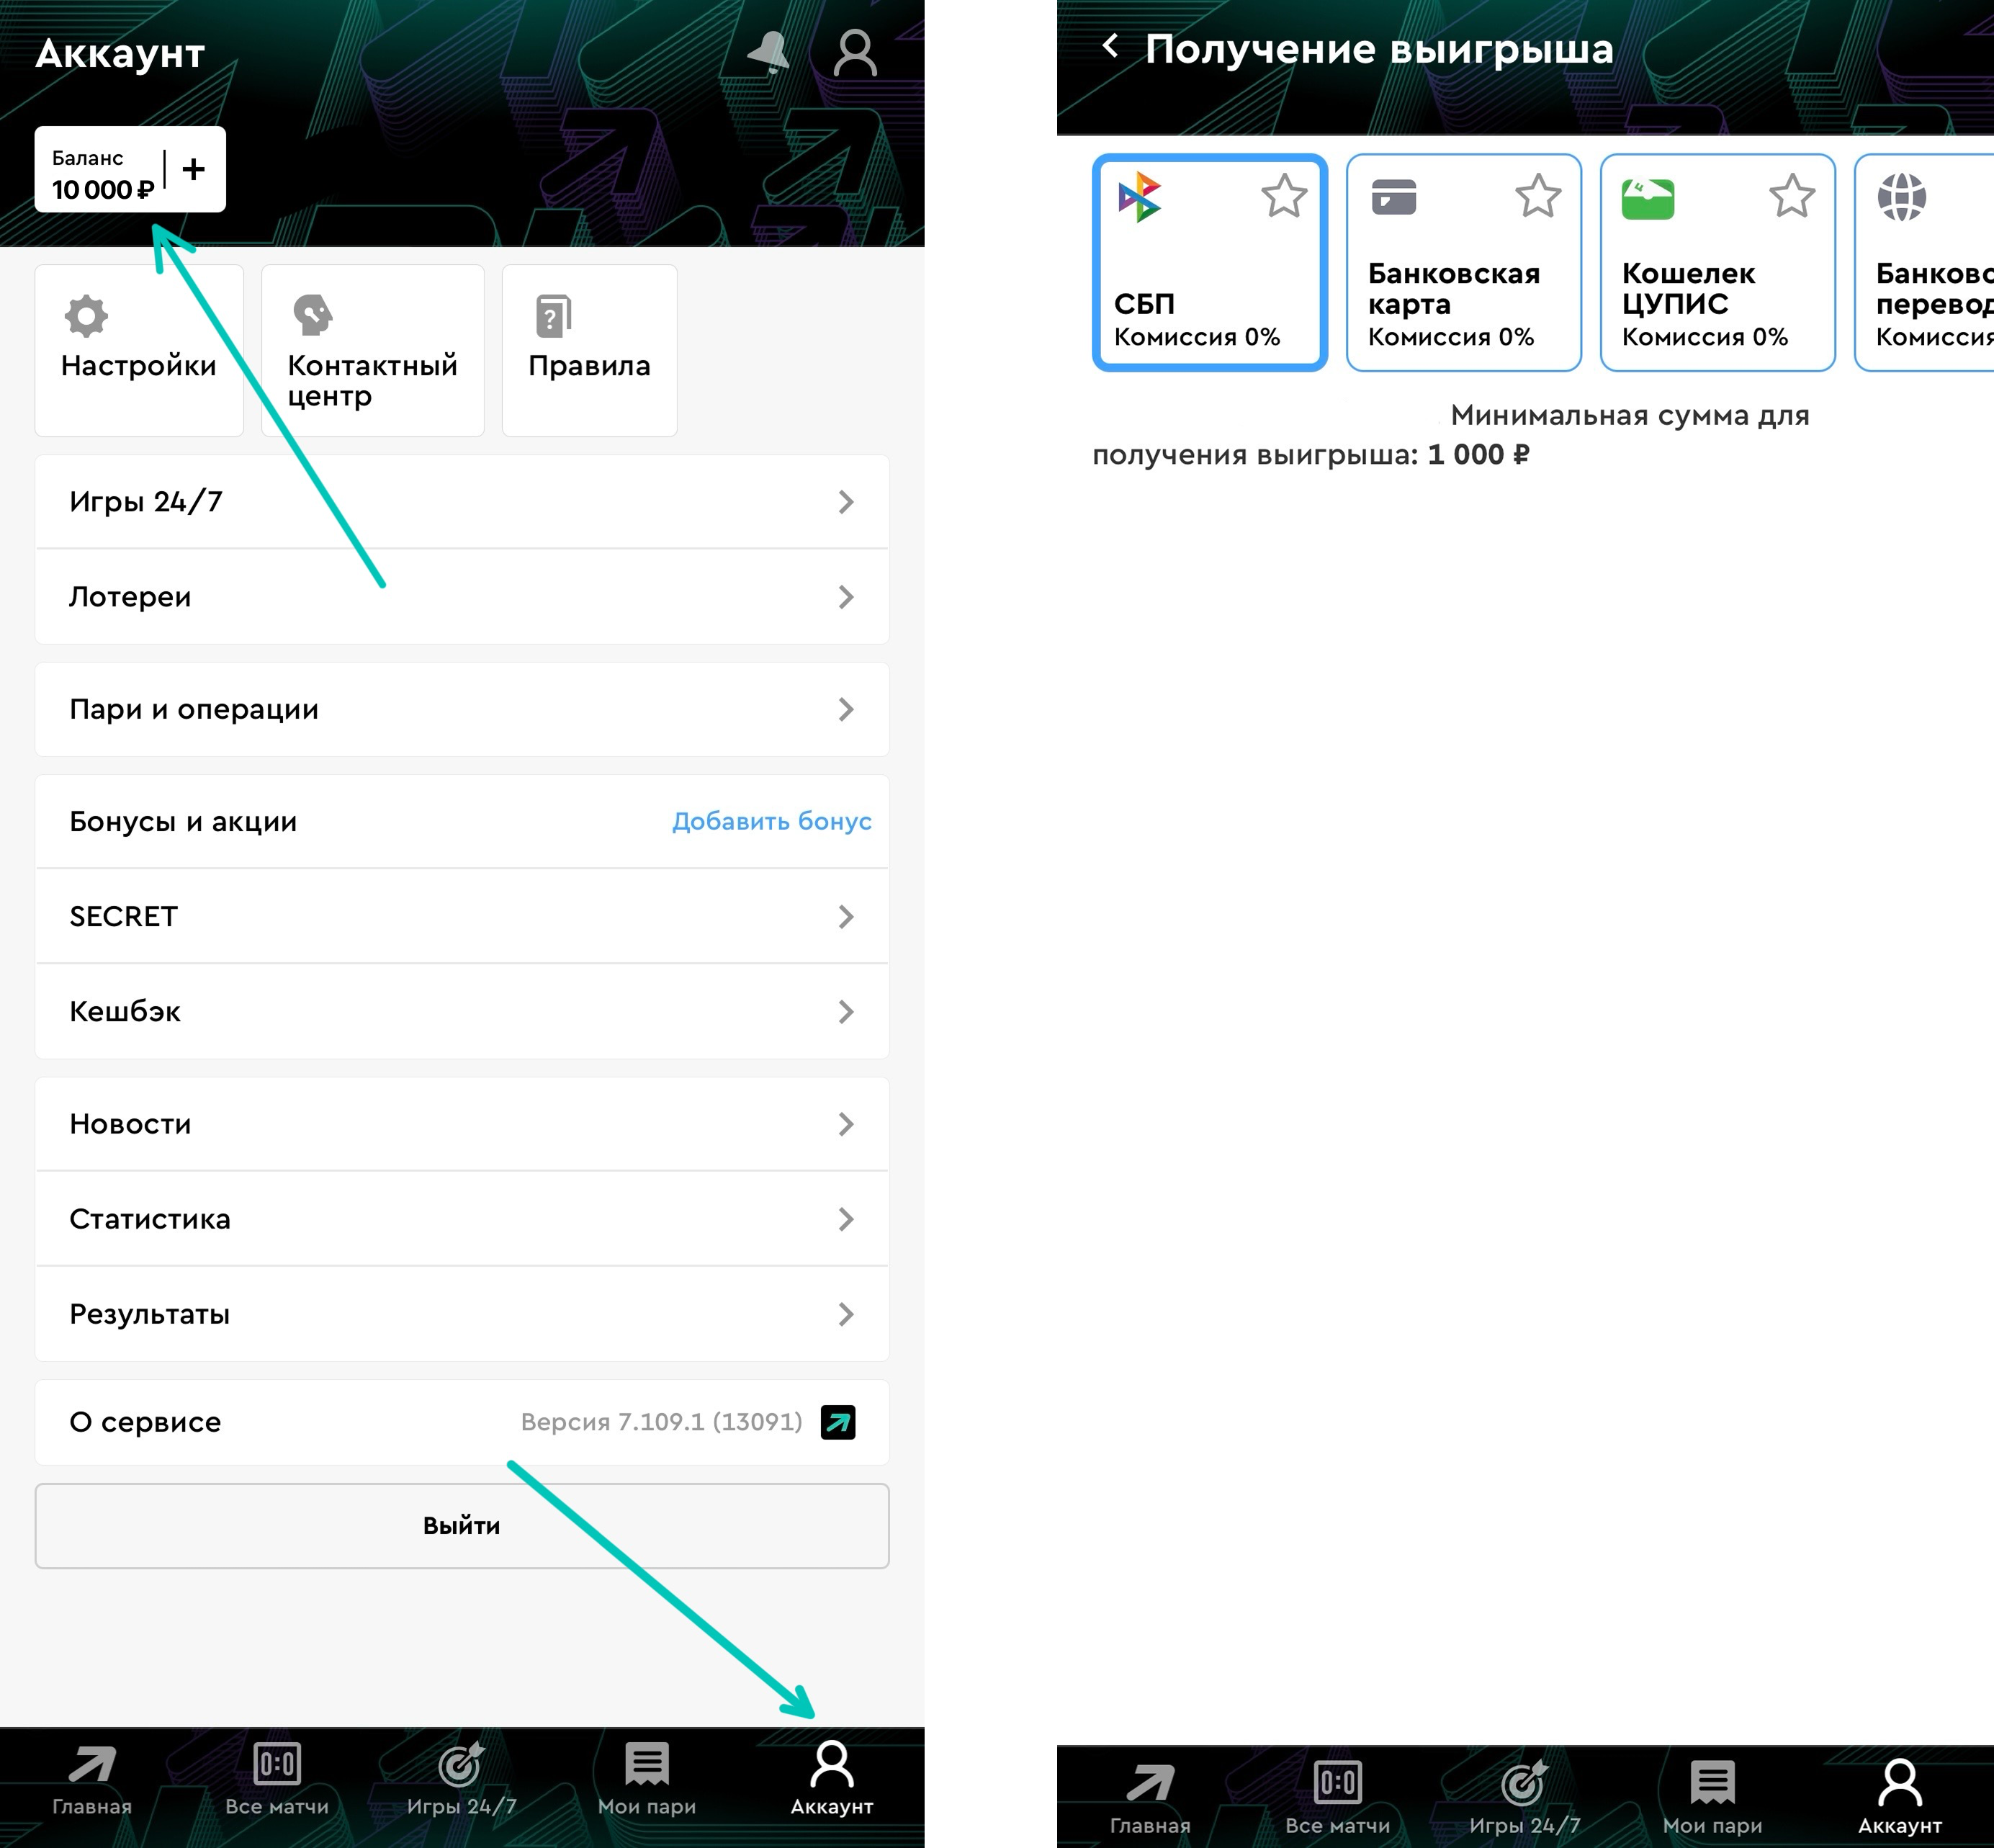Screen dimensions: 1994x1848
Task: Open the profile icon in the Account header
Action: (x=855, y=53)
